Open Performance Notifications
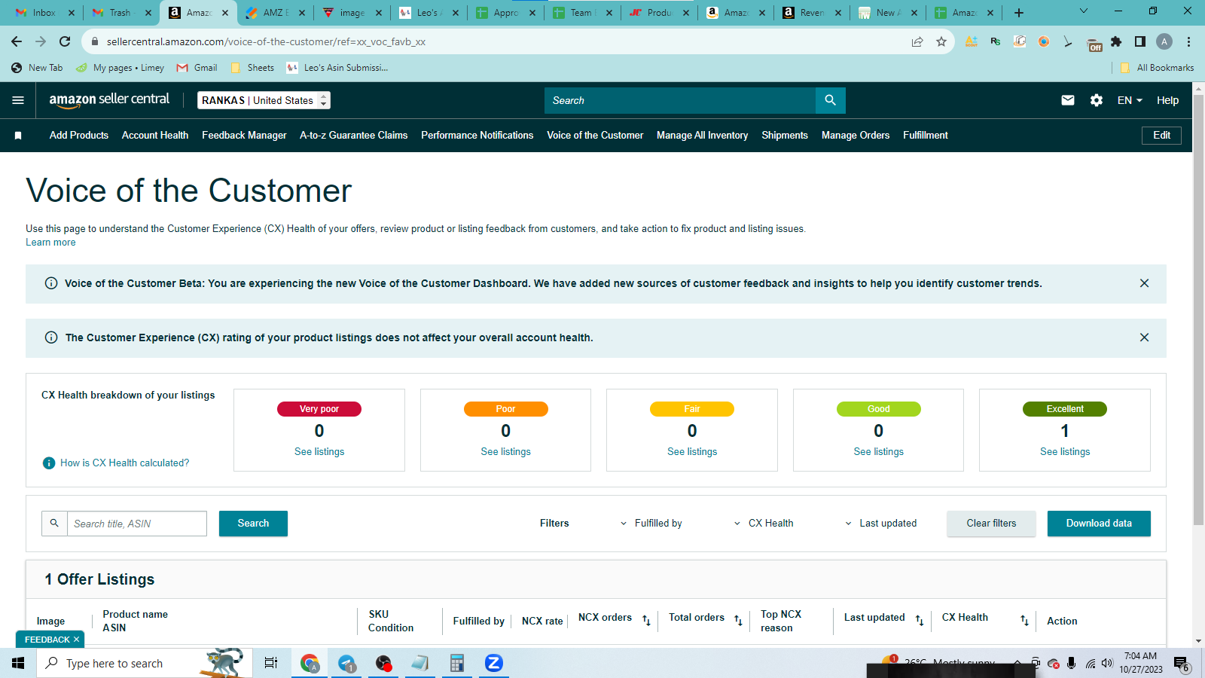This screenshot has width=1205, height=678. 477,136
